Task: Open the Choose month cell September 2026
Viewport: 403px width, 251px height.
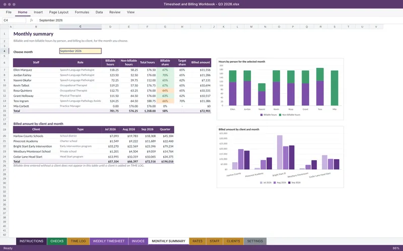Action: point(81,51)
